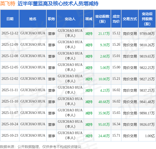Click the 近半年董监高及核心技术人员增减持 title
The height and width of the screenshot is (149, 156).
tap(58, 4)
